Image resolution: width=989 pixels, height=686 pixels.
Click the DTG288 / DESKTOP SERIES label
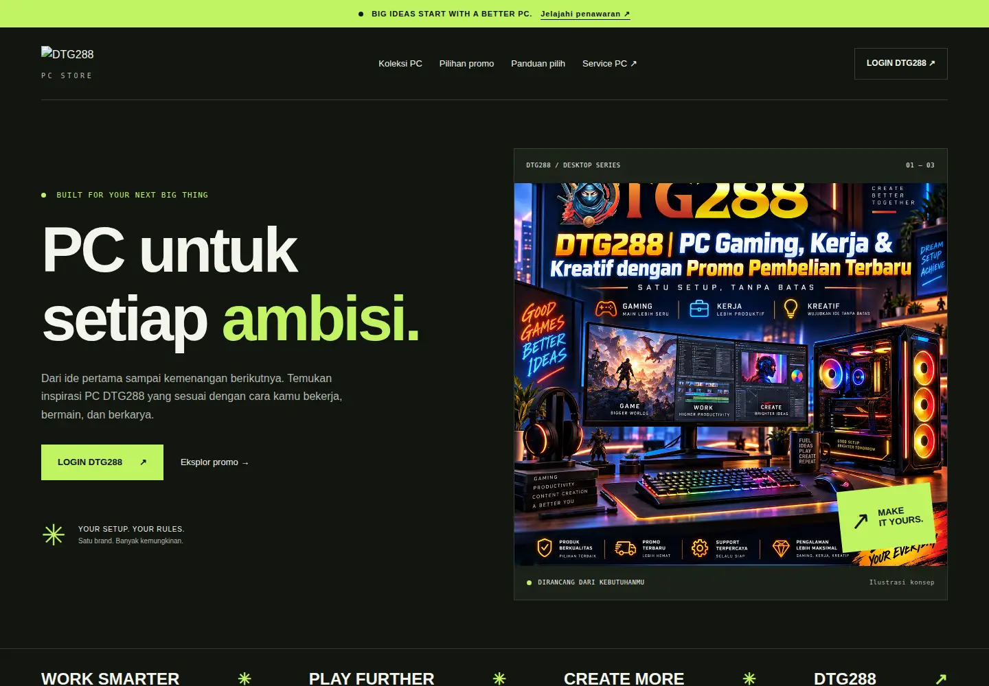[573, 165]
